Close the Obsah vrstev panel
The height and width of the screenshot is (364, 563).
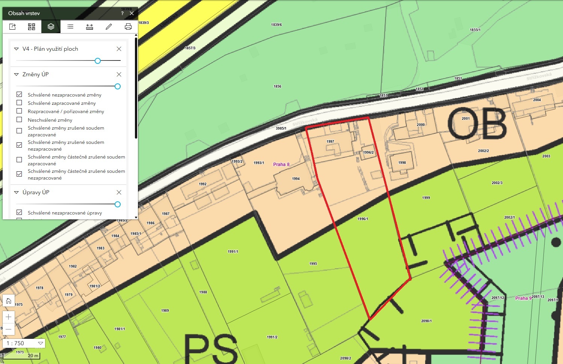tap(132, 13)
